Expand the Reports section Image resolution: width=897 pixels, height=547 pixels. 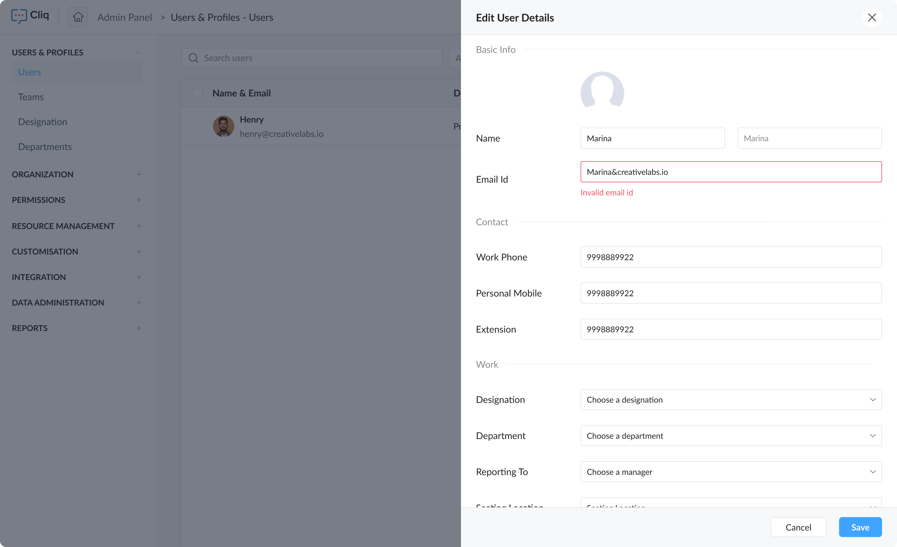[139, 328]
